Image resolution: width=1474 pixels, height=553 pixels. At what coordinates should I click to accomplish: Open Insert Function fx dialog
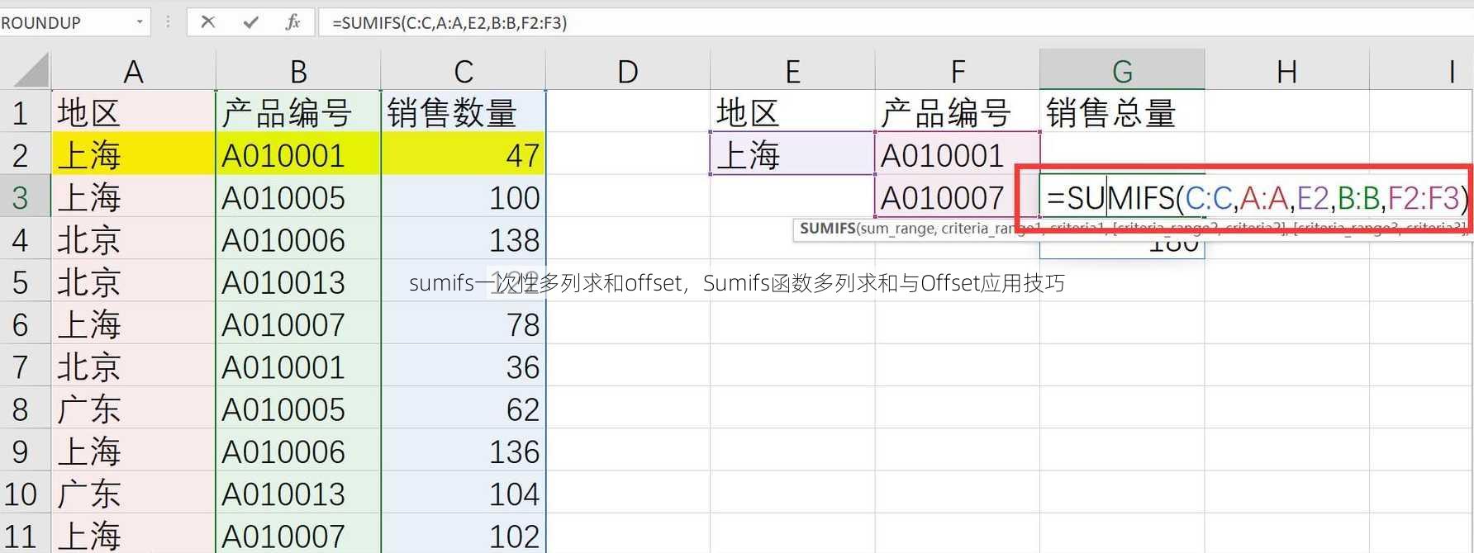[292, 22]
